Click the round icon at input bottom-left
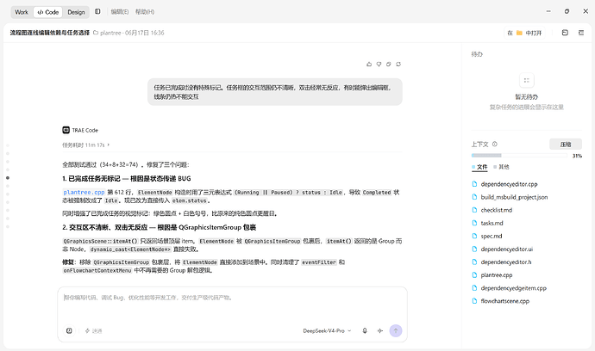 pos(69,330)
